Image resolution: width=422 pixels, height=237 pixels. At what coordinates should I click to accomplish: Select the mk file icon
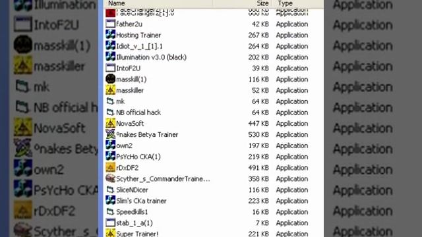click(x=110, y=101)
